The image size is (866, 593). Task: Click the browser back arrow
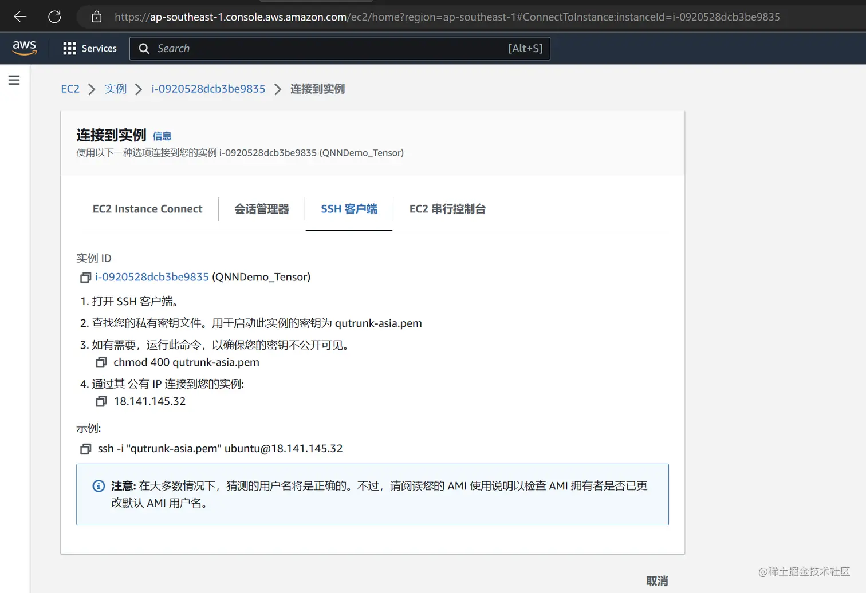(x=20, y=17)
